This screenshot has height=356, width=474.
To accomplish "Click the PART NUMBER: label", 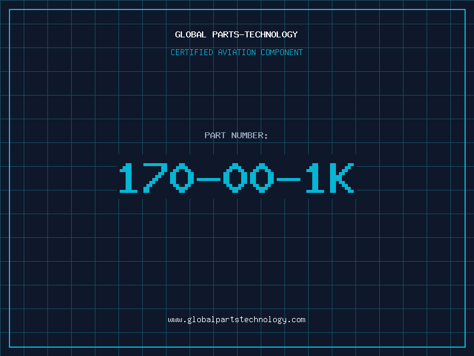I will click(x=236, y=135).
